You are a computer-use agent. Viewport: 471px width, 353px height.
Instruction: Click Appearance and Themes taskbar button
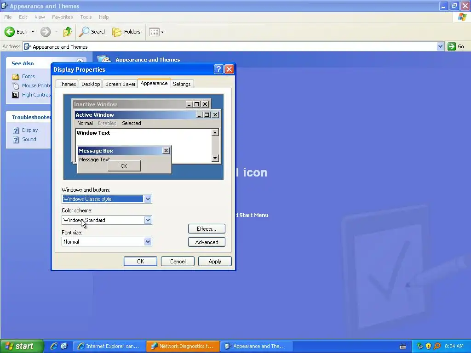256,346
